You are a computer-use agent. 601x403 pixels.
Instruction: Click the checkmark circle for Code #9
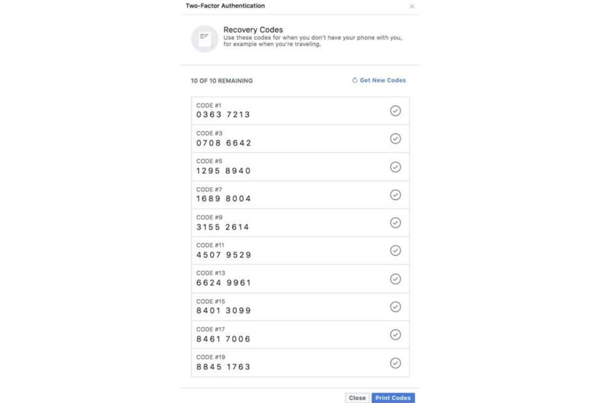[395, 222]
